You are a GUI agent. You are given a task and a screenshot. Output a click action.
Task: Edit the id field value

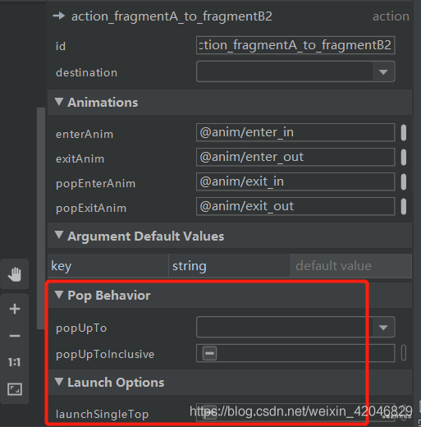pos(295,45)
